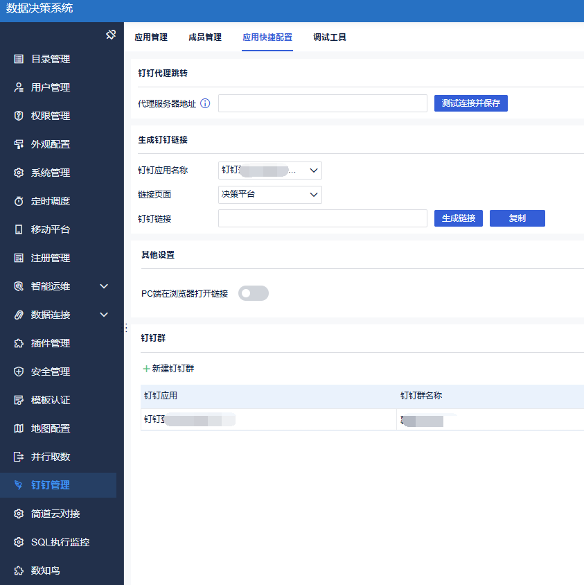Open 目录管理 in the sidebar
The height and width of the screenshot is (585, 584).
(x=51, y=59)
